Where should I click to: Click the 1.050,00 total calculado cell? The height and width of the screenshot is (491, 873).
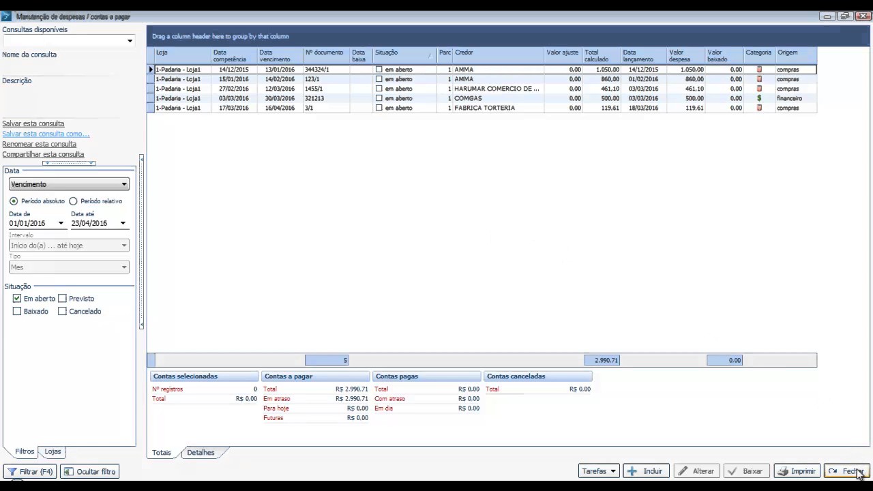pyautogui.click(x=601, y=70)
